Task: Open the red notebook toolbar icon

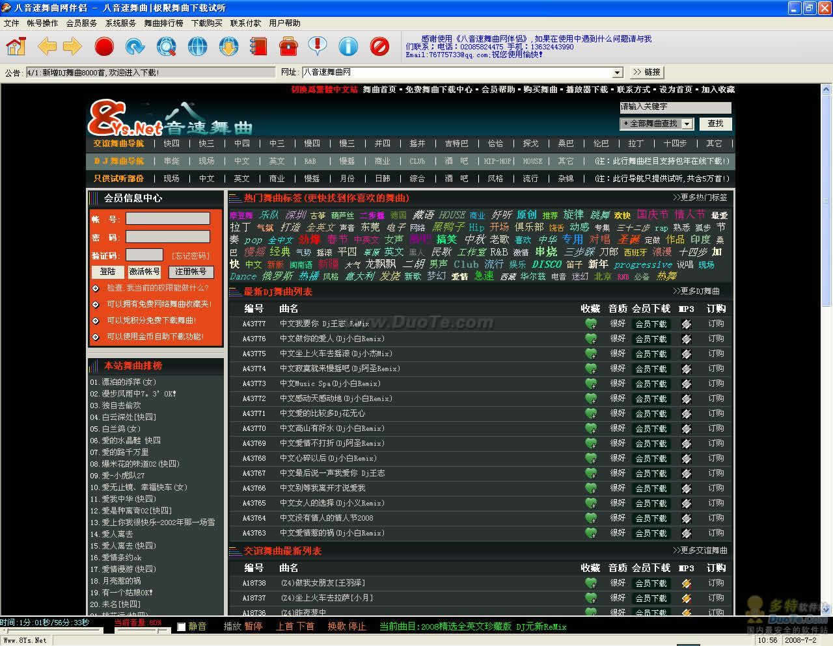Action: point(259,46)
